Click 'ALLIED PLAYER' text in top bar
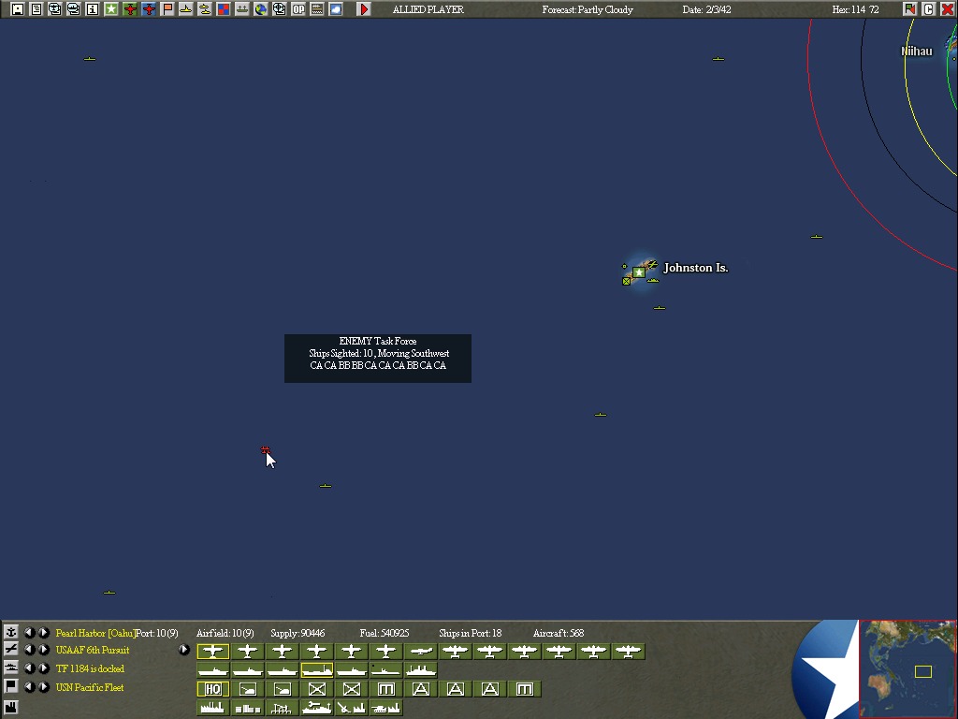The image size is (958, 719). (x=428, y=9)
